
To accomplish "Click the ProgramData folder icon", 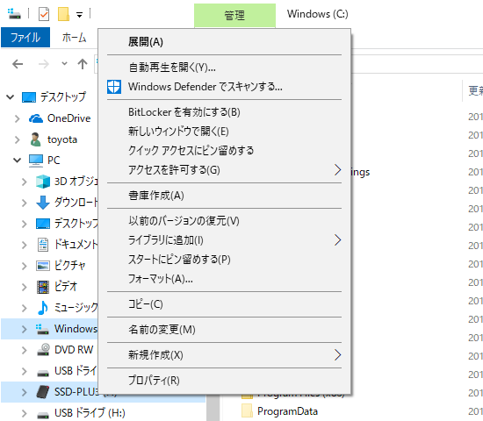I will pyautogui.click(x=247, y=411).
